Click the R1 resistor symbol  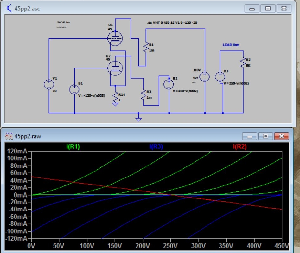tap(146, 47)
